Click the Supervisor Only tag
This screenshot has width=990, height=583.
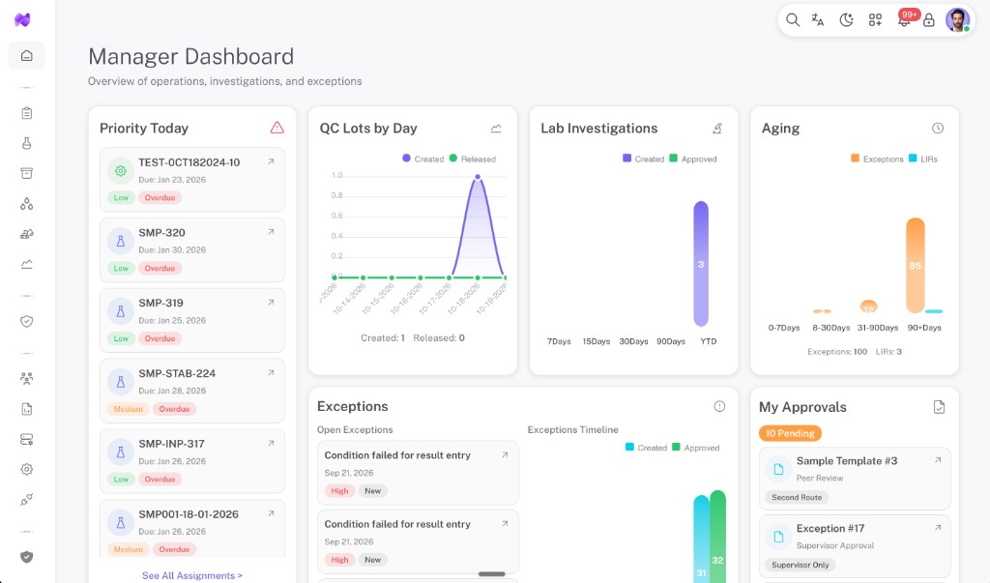click(800, 565)
